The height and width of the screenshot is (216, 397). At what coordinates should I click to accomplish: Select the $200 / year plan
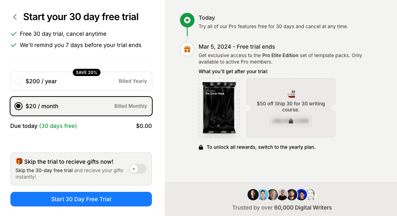[x=18, y=81]
